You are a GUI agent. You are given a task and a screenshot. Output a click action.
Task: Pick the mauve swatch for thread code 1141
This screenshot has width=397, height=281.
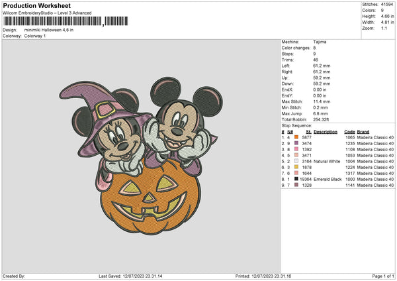coord(296,185)
